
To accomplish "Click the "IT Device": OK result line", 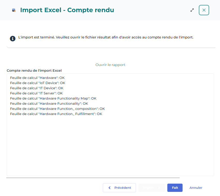I will pyautogui.click(x=37, y=88).
